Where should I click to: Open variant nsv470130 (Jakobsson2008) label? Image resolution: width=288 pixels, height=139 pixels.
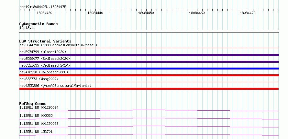click(x=44, y=72)
